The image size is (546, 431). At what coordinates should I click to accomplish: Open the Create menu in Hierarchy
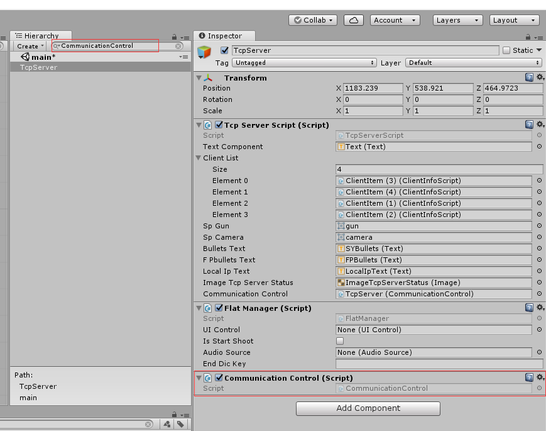(x=30, y=46)
